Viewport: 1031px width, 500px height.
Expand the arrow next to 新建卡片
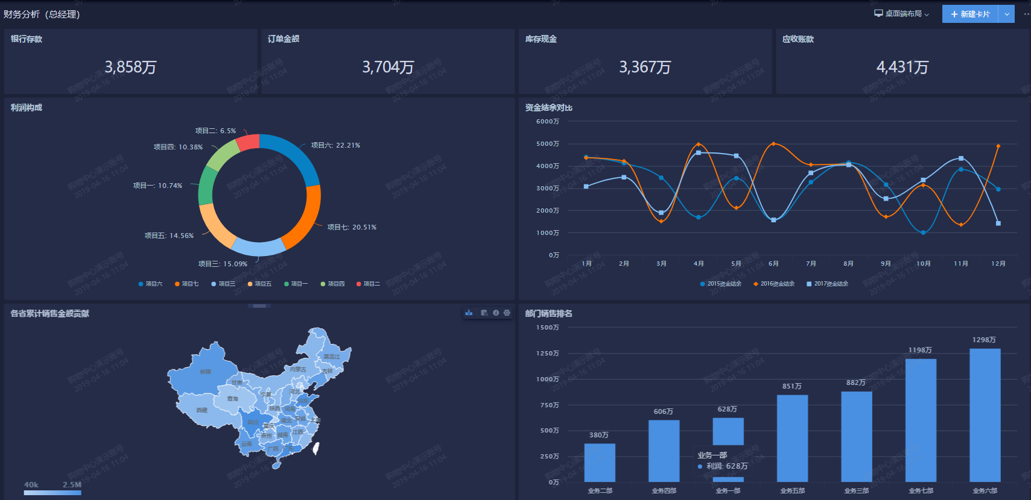1006,14
